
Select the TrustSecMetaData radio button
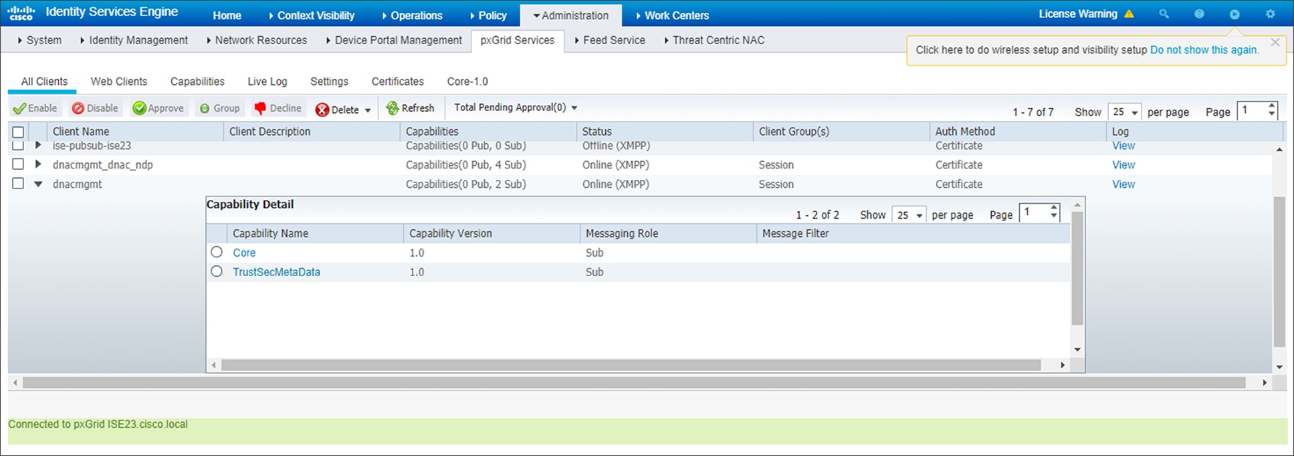point(217,271)
